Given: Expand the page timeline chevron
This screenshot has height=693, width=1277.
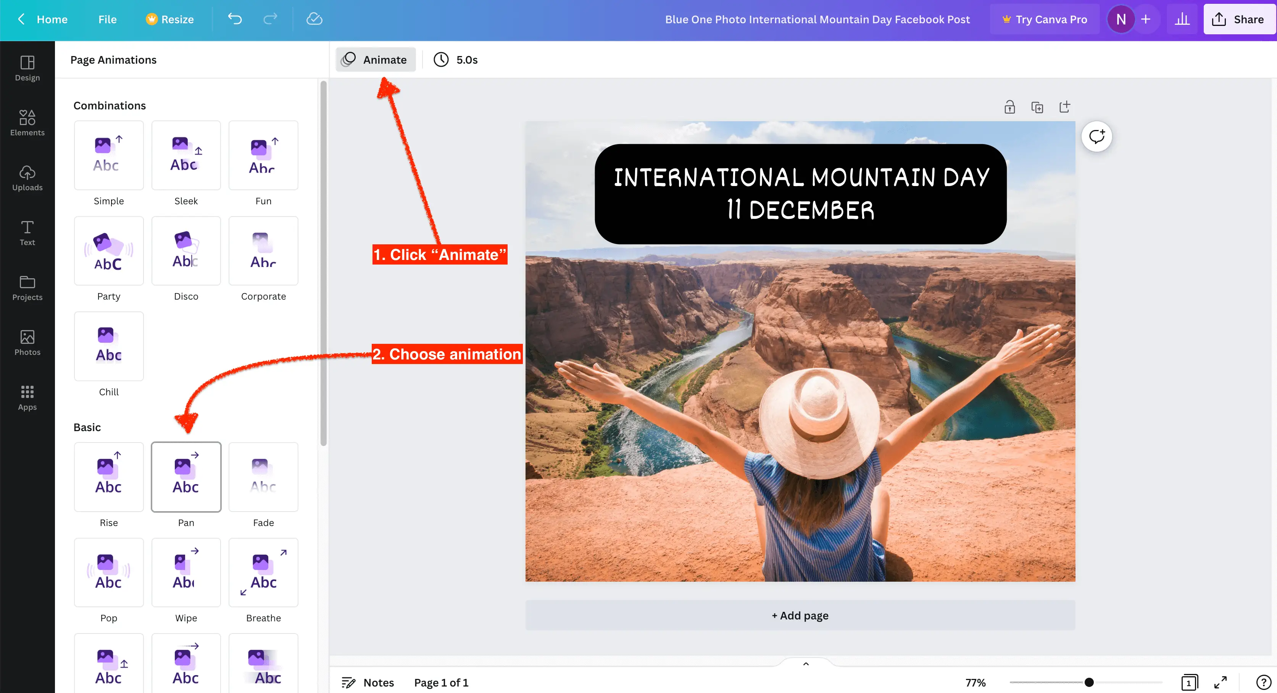Looking at the screenshot, I should (806, 664).
